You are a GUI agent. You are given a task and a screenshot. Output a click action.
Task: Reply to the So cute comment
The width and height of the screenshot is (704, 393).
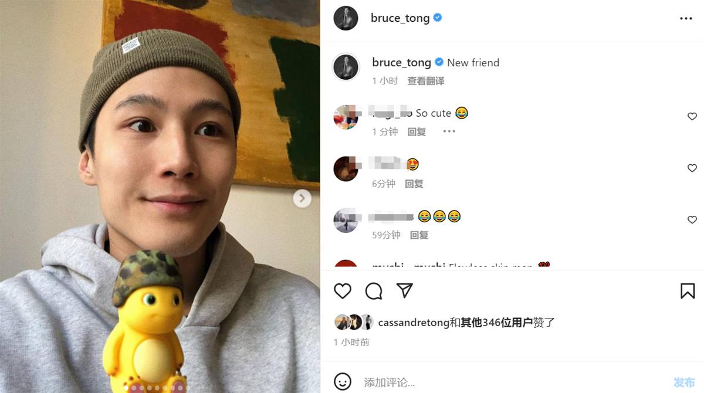pyautogui.click(x=417, y=132)
